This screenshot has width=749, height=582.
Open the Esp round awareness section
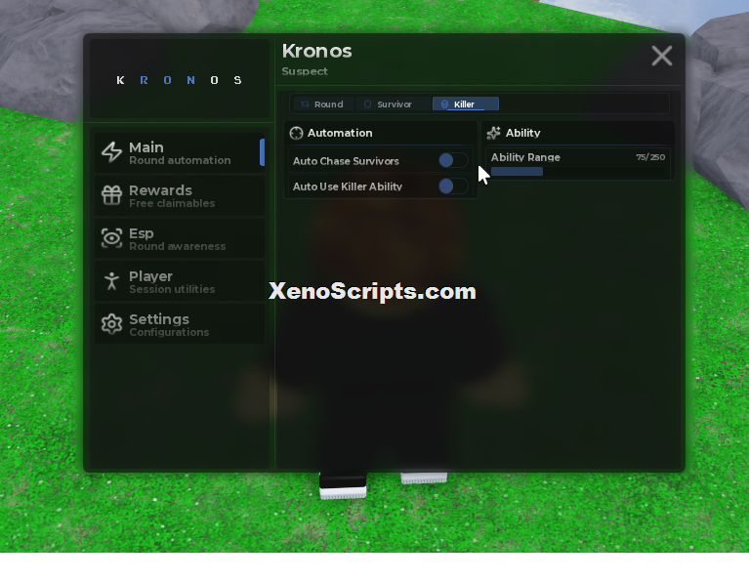click(x=180, y=239)
